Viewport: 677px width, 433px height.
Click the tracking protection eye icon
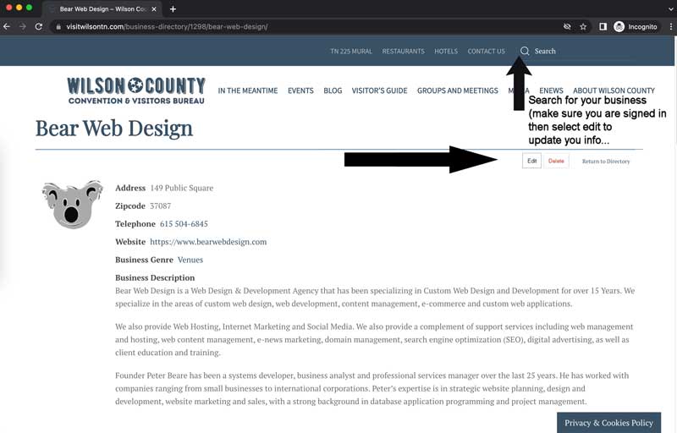pos(567,27)
